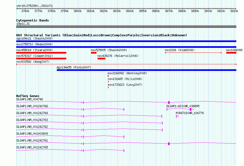The height and width of the screenshot is (166, 244).
Task: Click the nsv833582 (Wong2007) label
Action: [x=33, y=62]
